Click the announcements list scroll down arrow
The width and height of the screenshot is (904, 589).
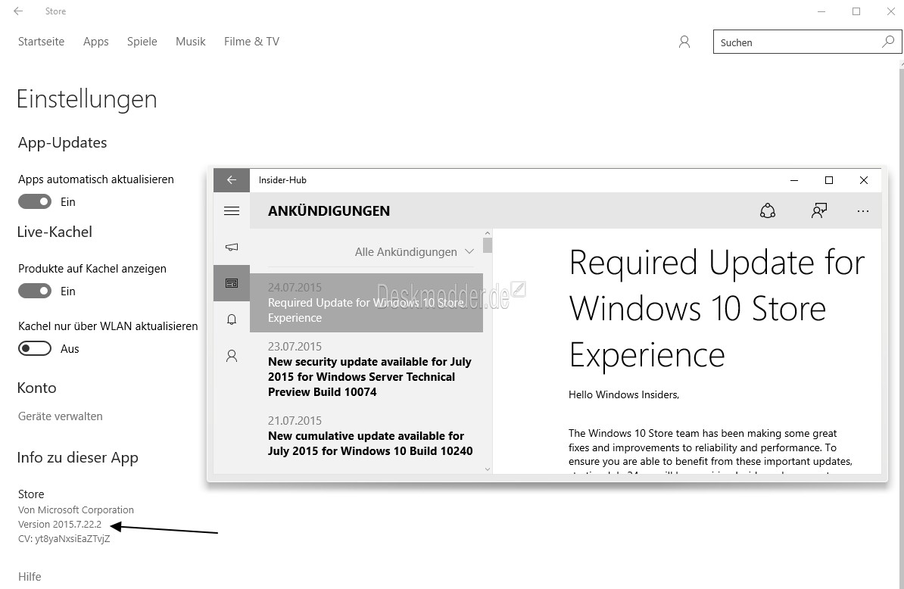[x=488, y=469]
